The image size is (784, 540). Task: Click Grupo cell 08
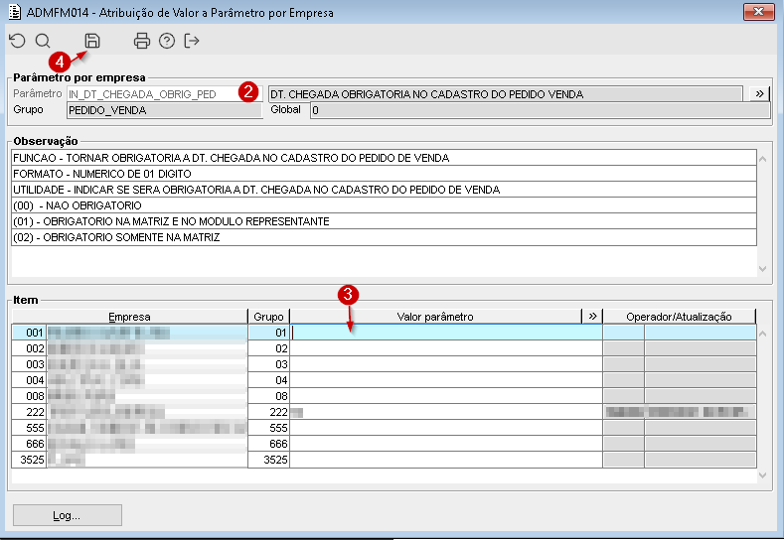269,396
